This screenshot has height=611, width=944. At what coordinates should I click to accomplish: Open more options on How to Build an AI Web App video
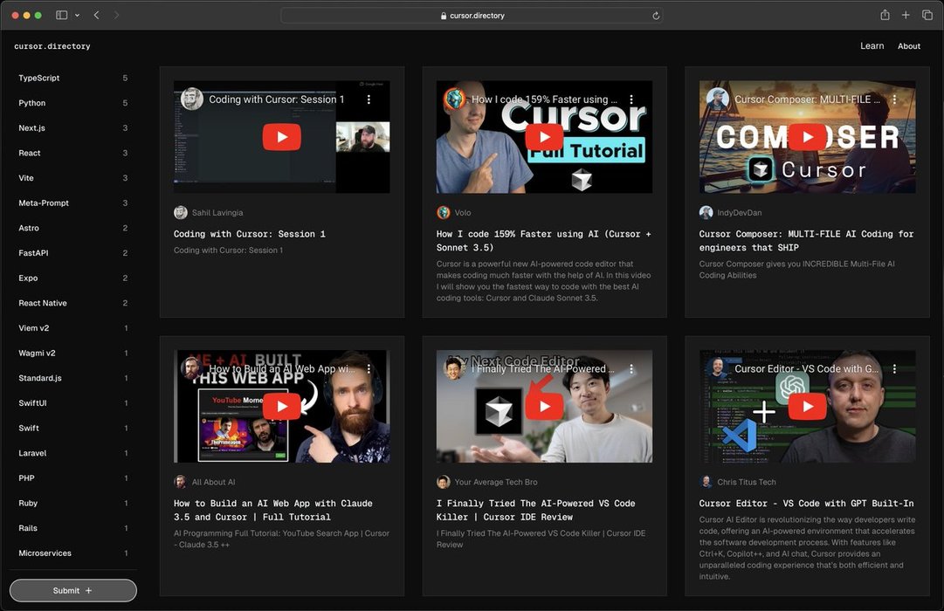(x=369, y=368)
